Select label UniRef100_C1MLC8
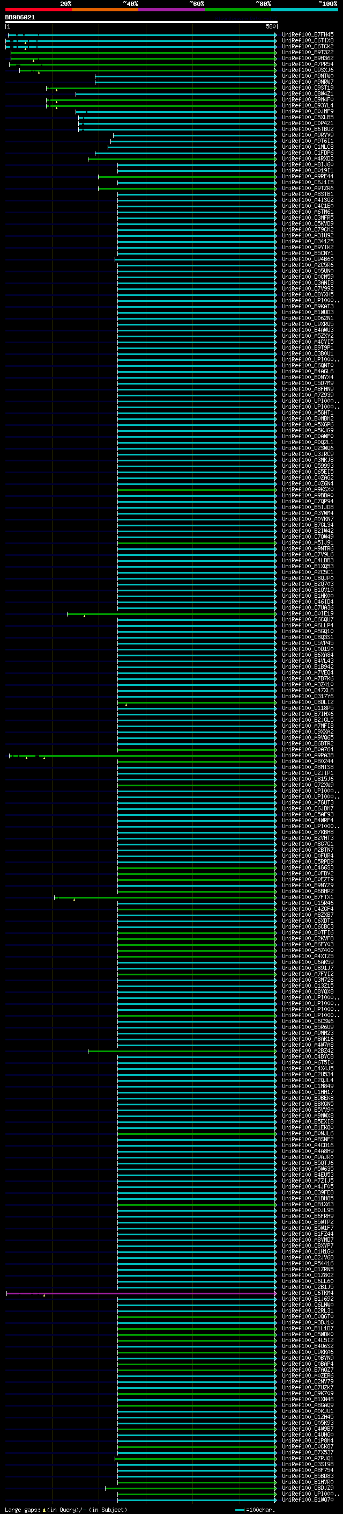 pyautogui.click(x=307, y=146)
